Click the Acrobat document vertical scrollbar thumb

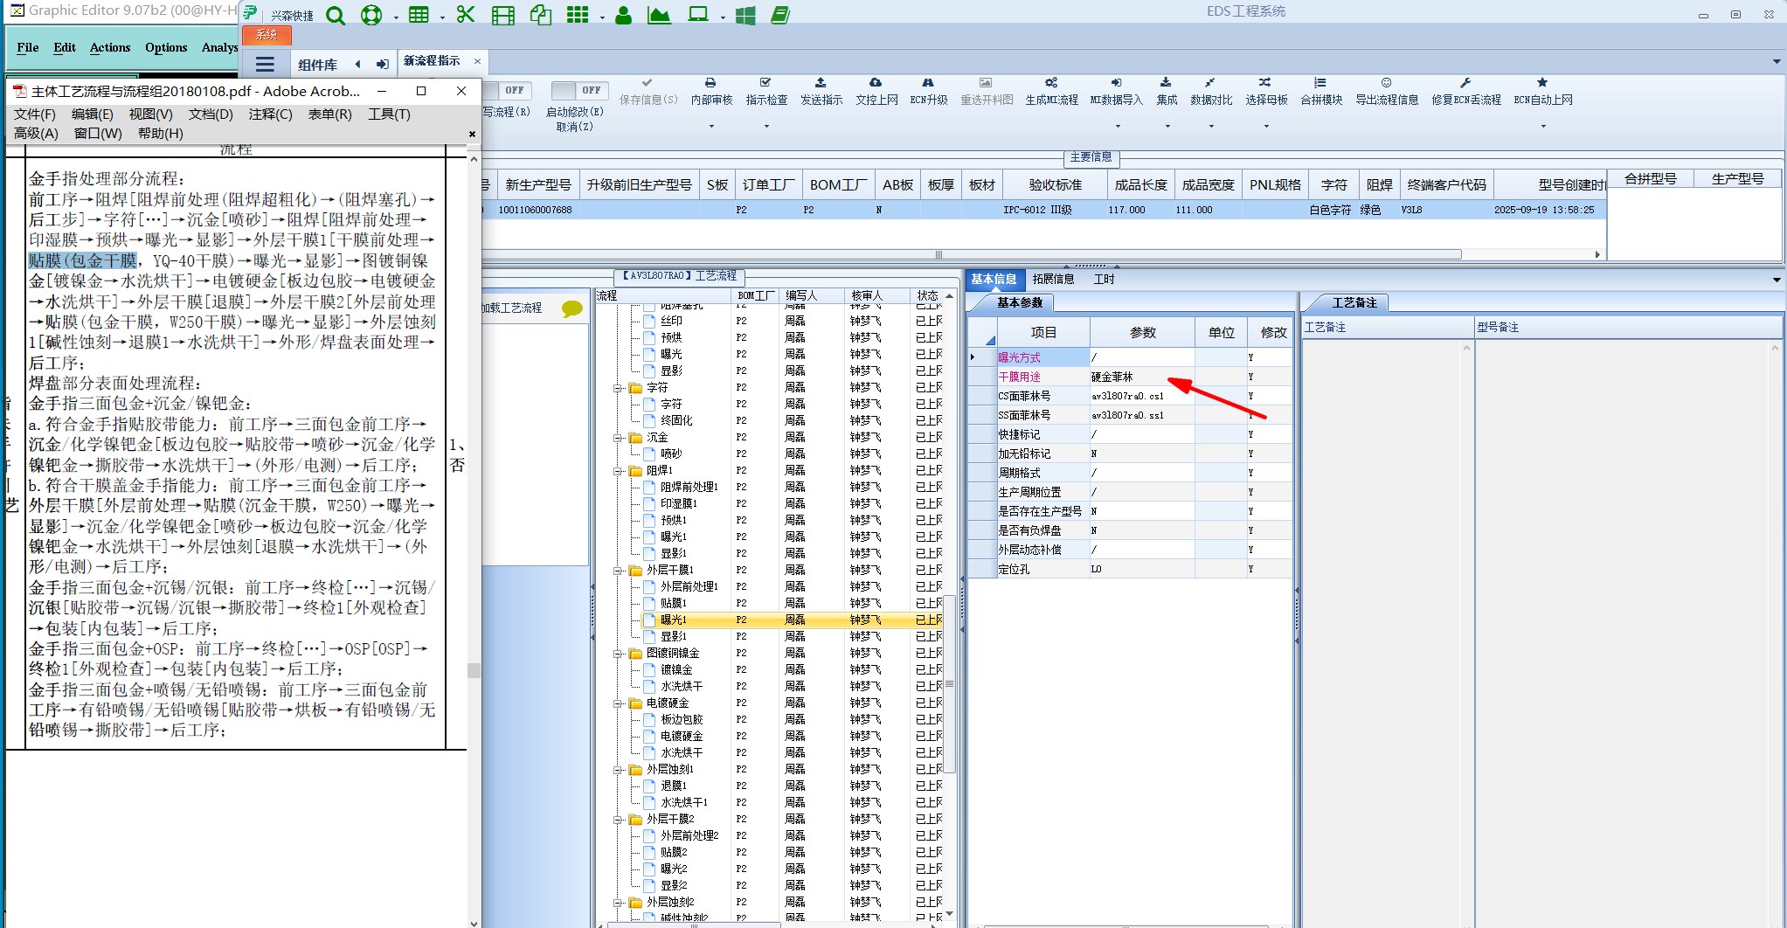tap(474, 671)
